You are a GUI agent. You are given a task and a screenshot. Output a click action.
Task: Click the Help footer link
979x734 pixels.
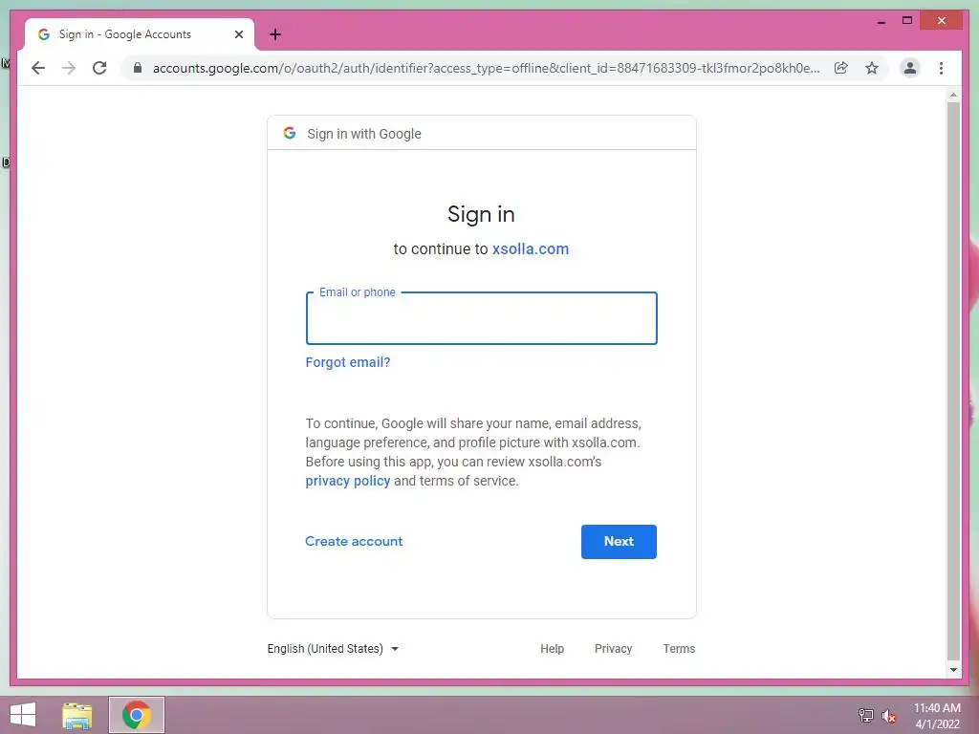(x=552, y=649)
